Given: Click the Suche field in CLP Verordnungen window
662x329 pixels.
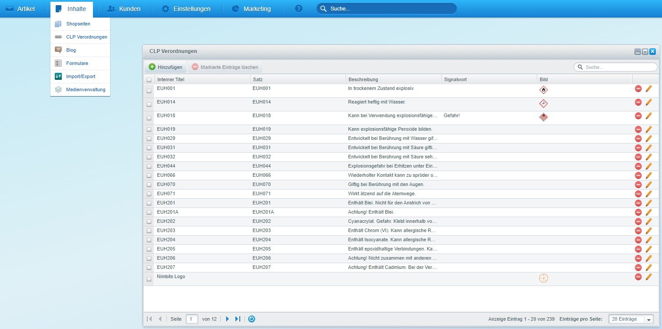Looking at the screenshot, I should 616,67.
